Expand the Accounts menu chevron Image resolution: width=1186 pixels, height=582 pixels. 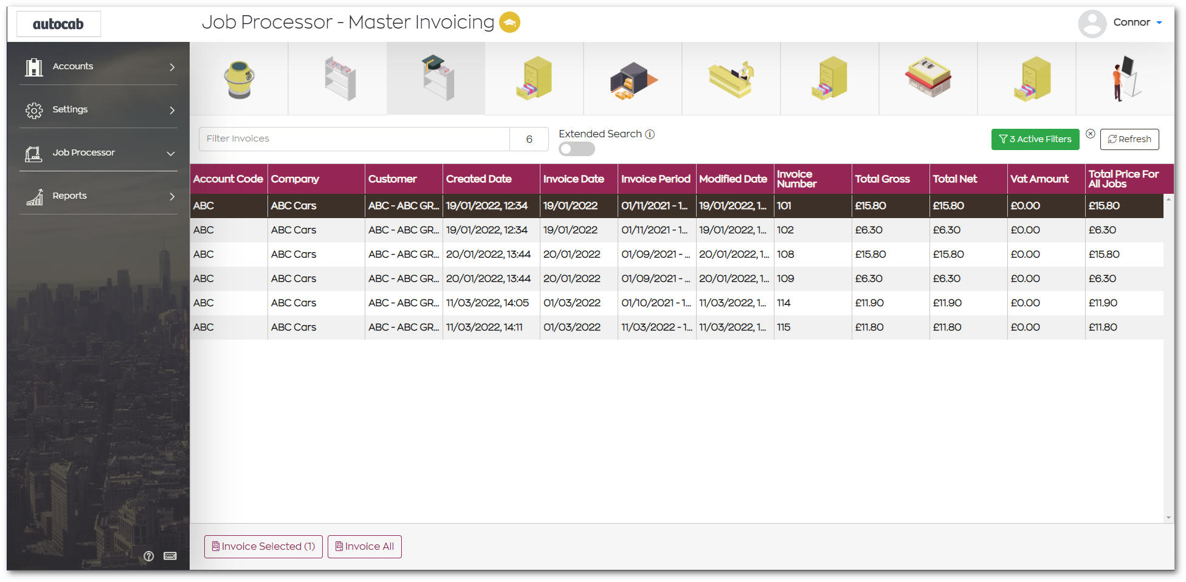click(172, 67)
